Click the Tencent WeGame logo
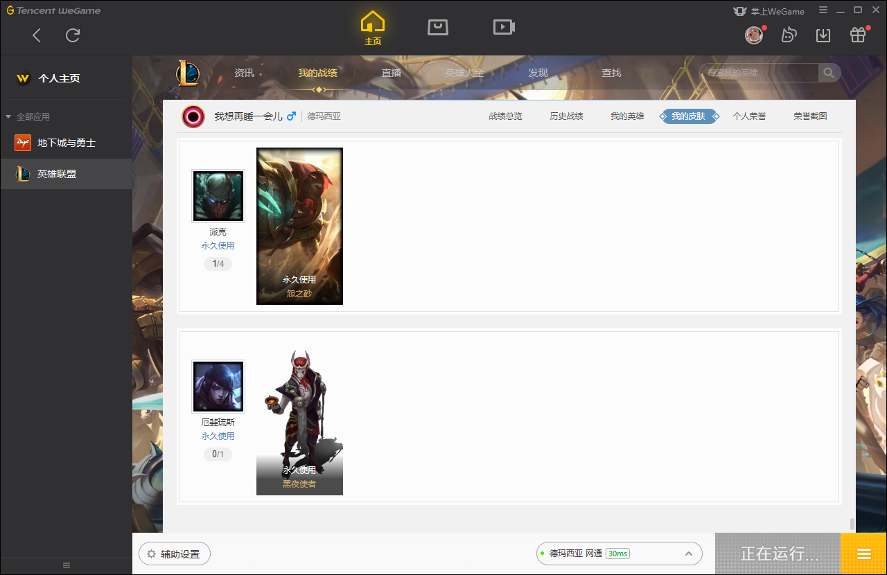 (x=53, y=10)
